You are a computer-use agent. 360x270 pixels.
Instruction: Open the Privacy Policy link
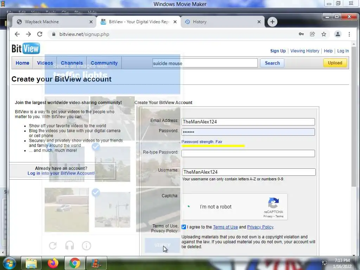click(x=260, y=227)
